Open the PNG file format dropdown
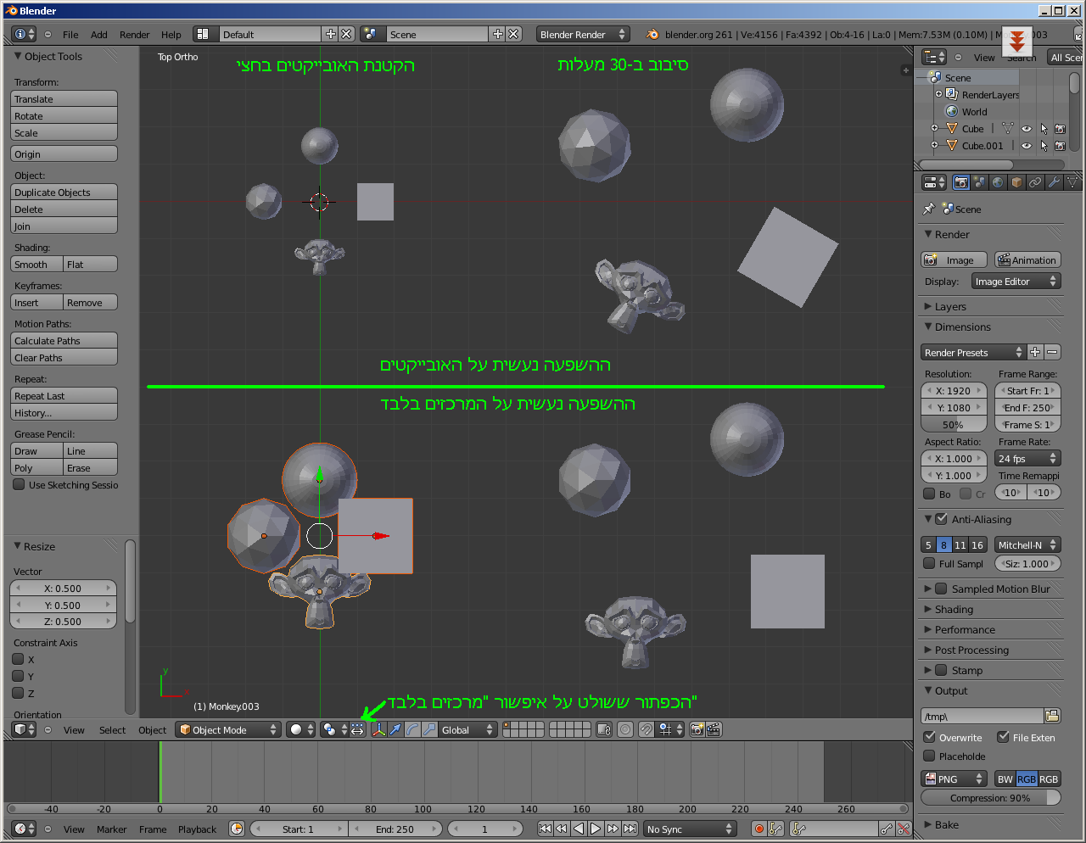The image size is (1086, 843). pos(954,779)
